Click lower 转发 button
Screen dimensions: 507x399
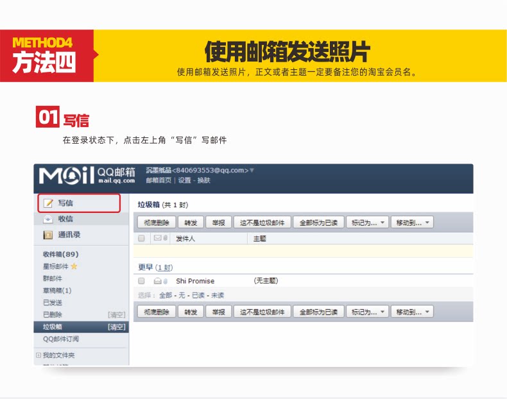(191, 312)
